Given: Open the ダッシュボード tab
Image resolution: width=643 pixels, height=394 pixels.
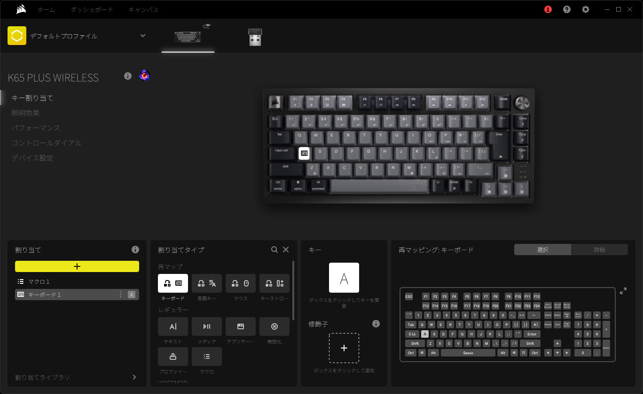Looking at the screenshot, I should 92,9.
